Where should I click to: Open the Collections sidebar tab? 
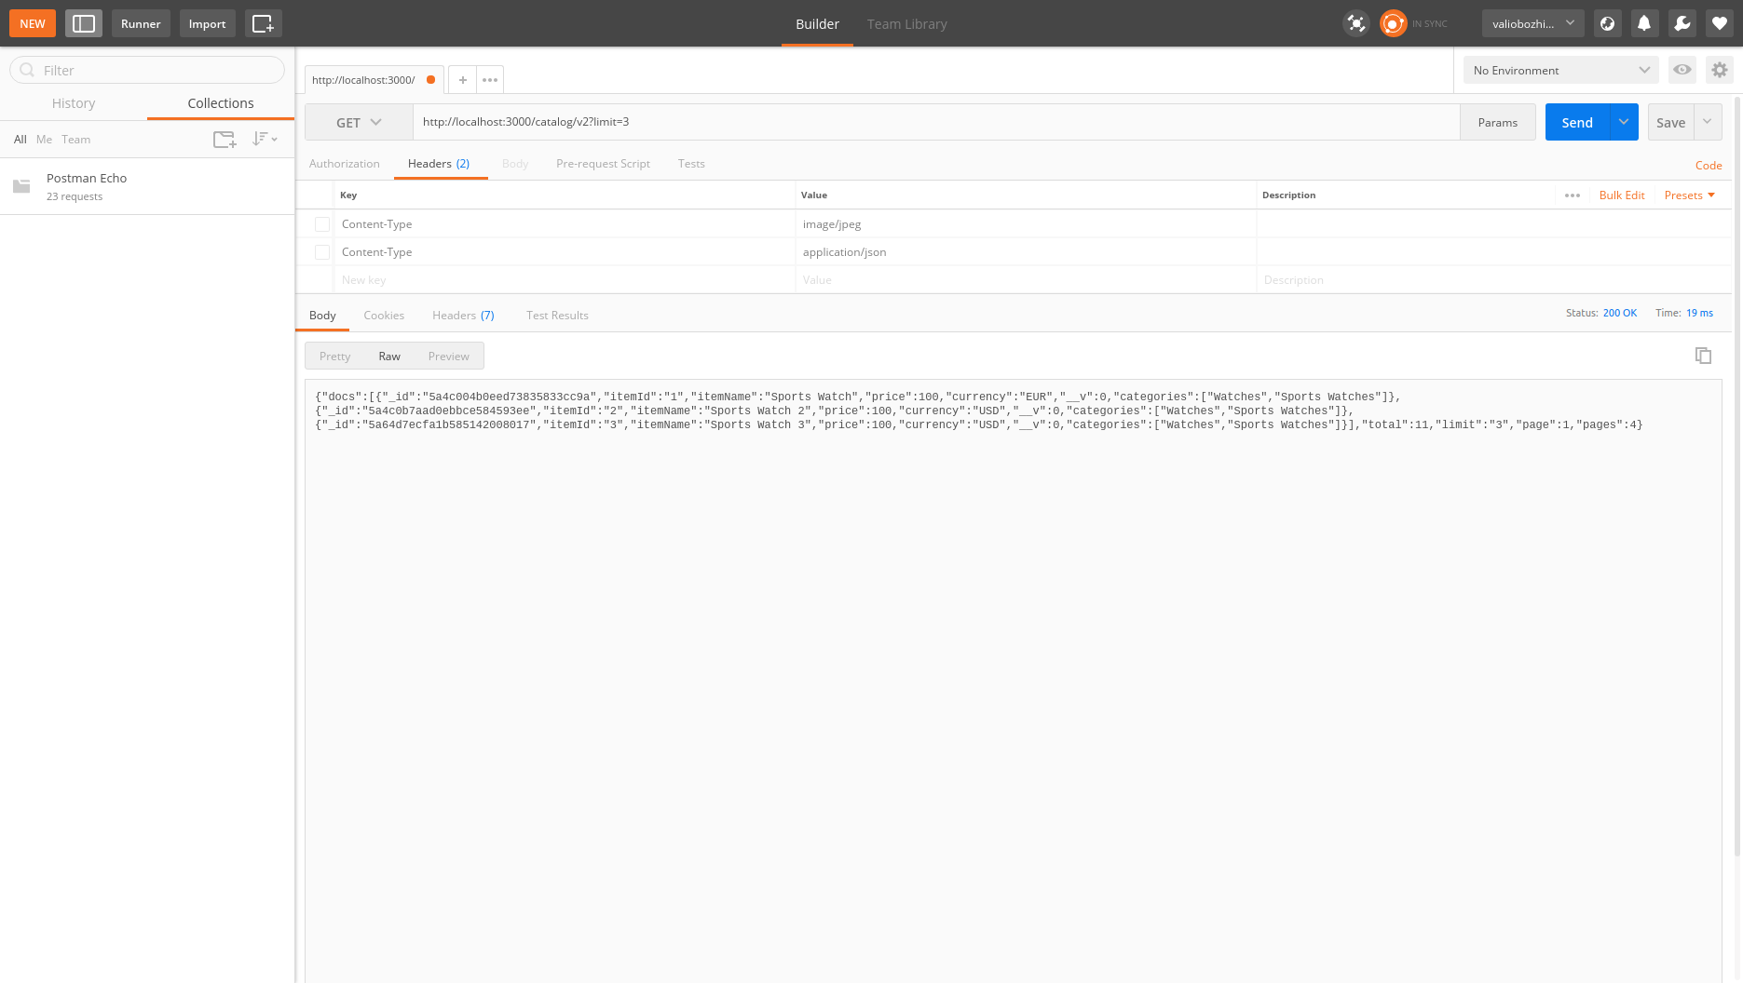221,103
